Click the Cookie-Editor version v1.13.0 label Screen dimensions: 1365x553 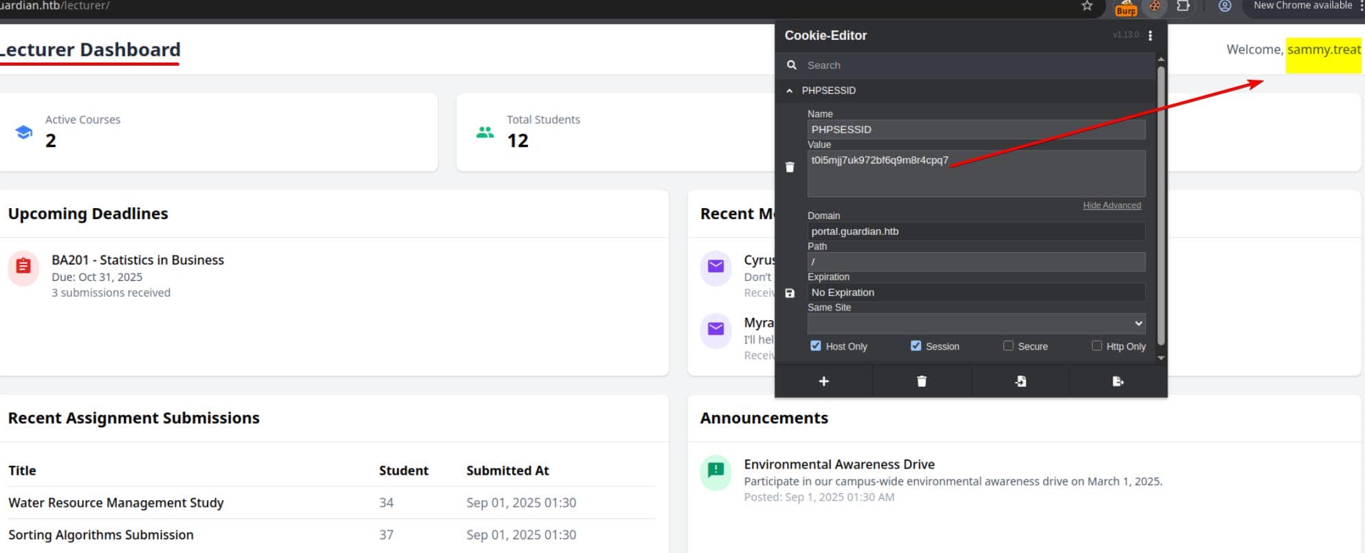tap(1126, 34)
